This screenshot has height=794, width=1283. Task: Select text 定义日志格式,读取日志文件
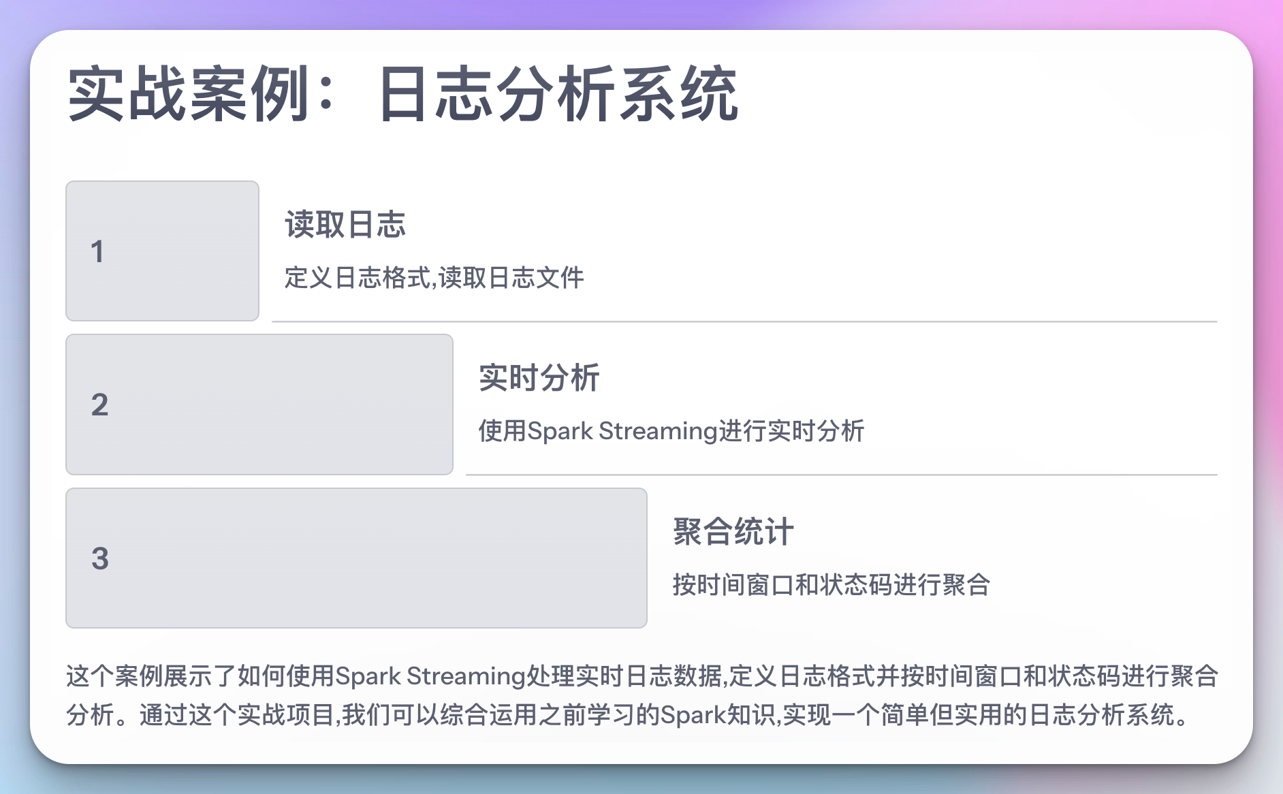tap(434, 278)
